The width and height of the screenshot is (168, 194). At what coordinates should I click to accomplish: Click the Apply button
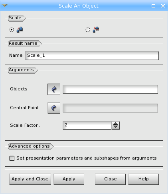pyautogui.click(x=69, y=179)
